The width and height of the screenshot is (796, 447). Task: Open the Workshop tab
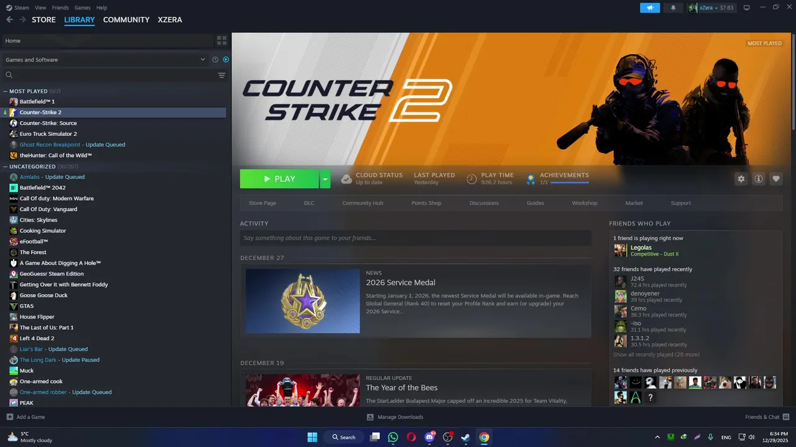pos(585,203)
